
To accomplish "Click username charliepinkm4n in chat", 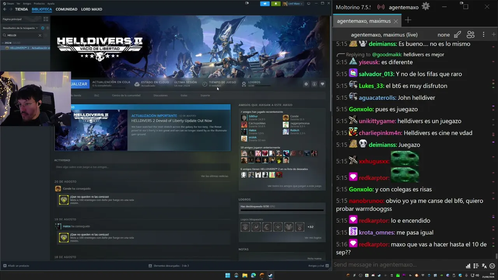I will [380, 133].
